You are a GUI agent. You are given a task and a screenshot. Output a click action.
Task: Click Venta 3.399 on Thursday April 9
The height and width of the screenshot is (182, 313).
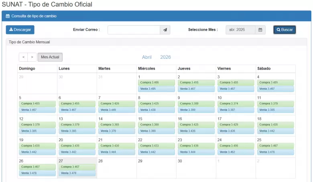click(x=196, y=110)
